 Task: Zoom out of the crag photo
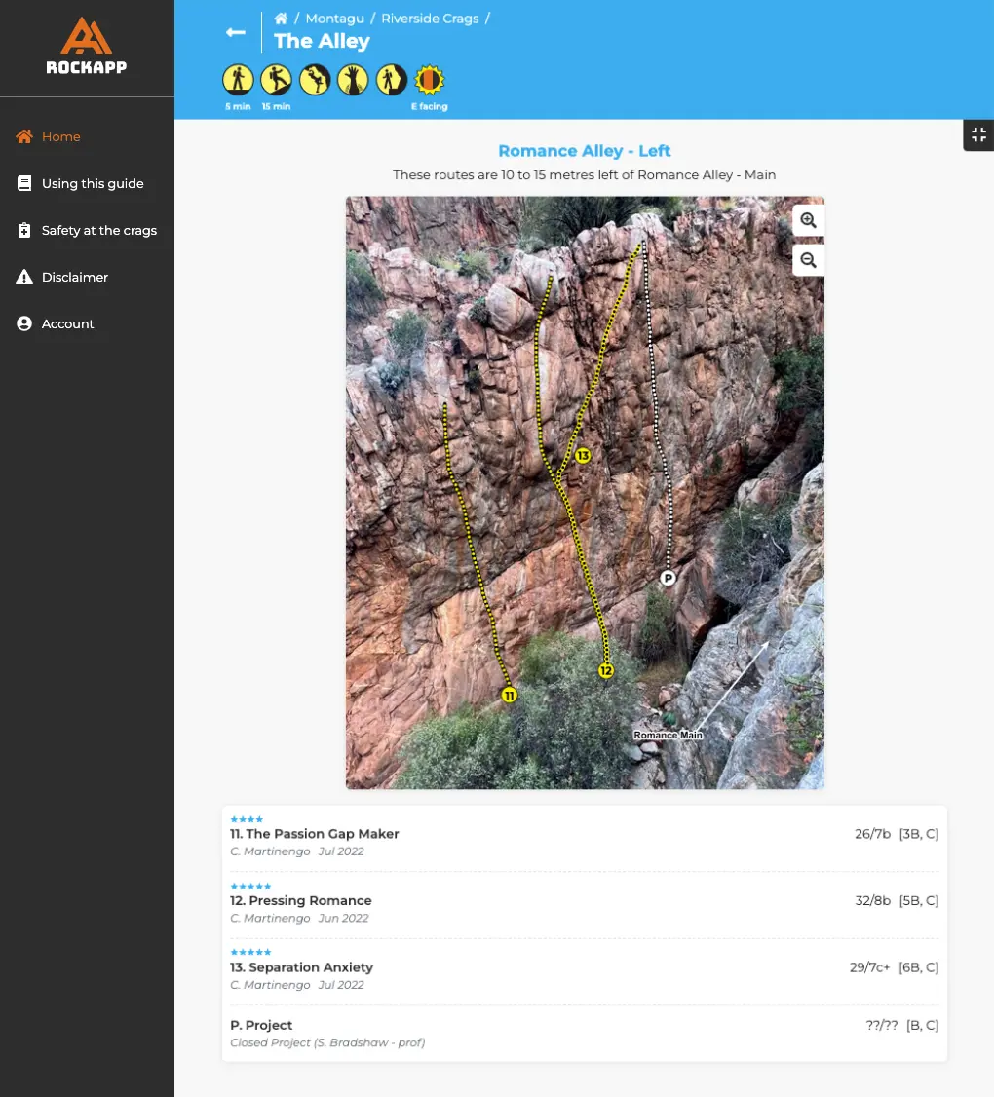coord(808,260)
